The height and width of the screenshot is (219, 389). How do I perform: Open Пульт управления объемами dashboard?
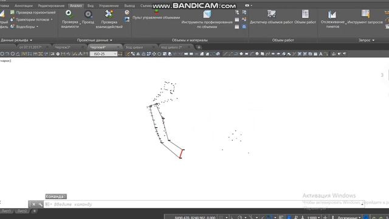click(x=156, y=15)
